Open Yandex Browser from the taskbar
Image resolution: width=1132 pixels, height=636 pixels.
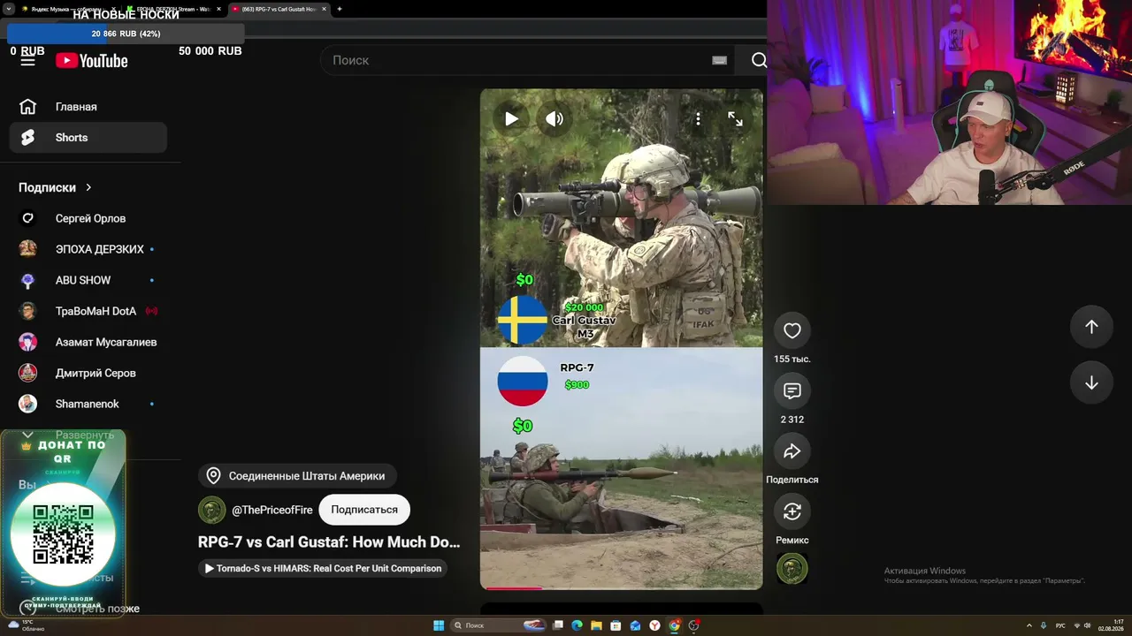(654, 625)
